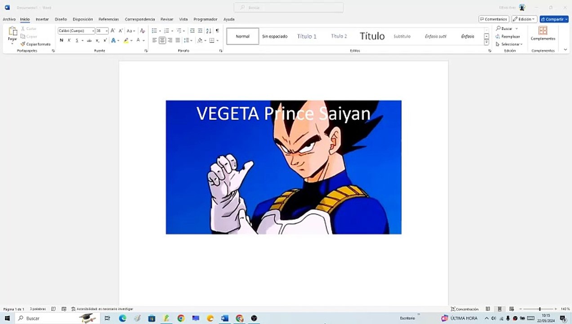Open the Revisar tab
572x324 pixels.
167,19
